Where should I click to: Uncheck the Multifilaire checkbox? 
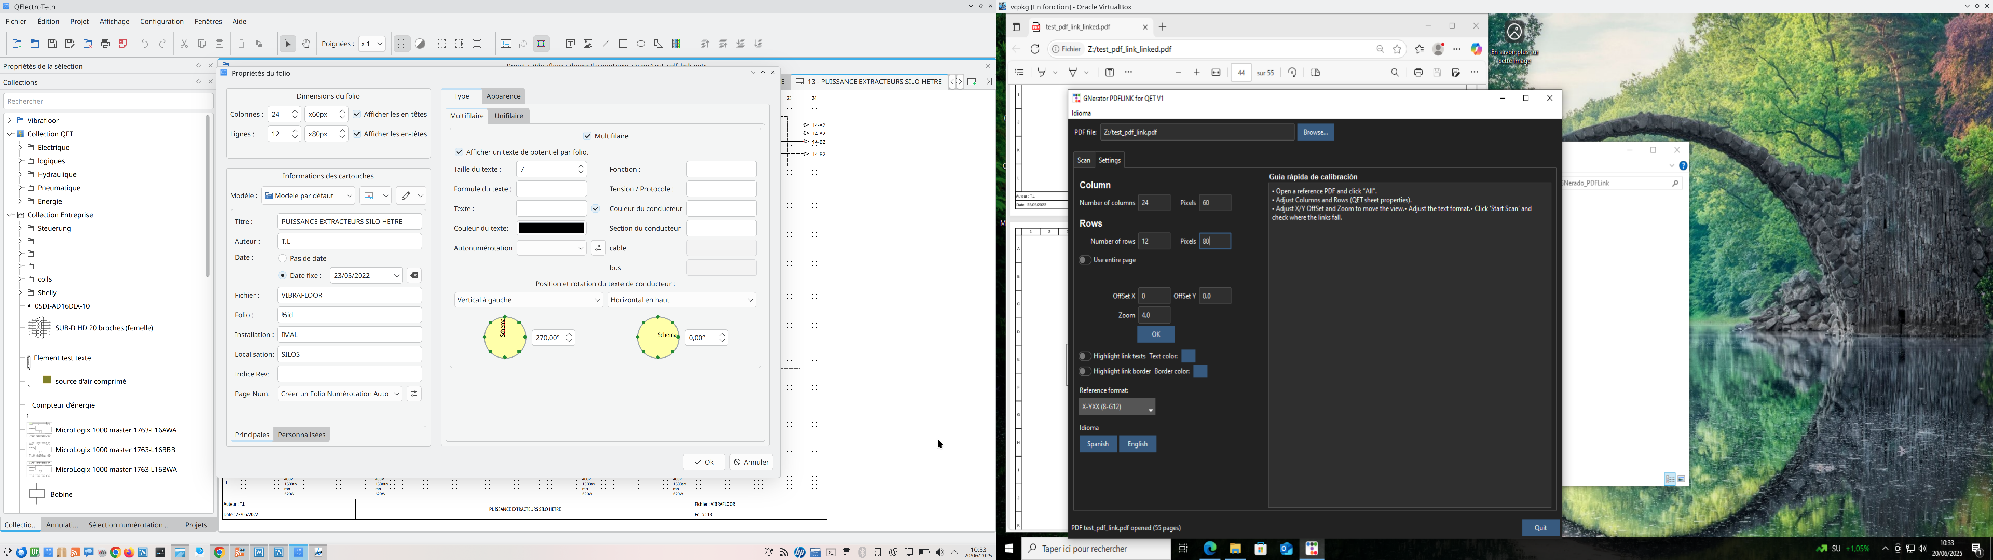(587, 136)
